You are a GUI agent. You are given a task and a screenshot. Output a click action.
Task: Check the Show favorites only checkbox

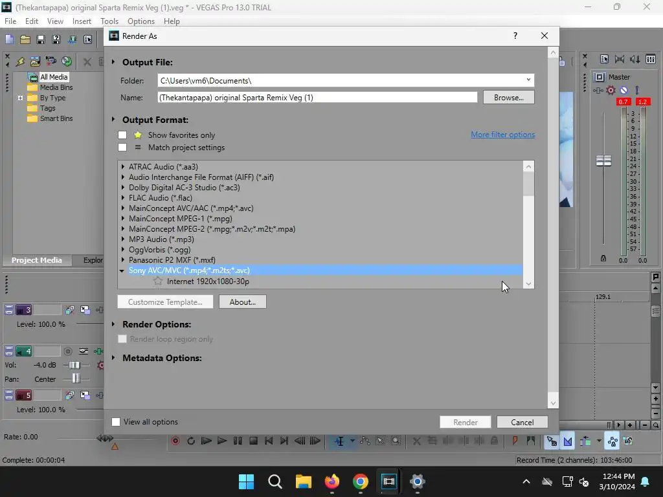[x=122, y=135]
